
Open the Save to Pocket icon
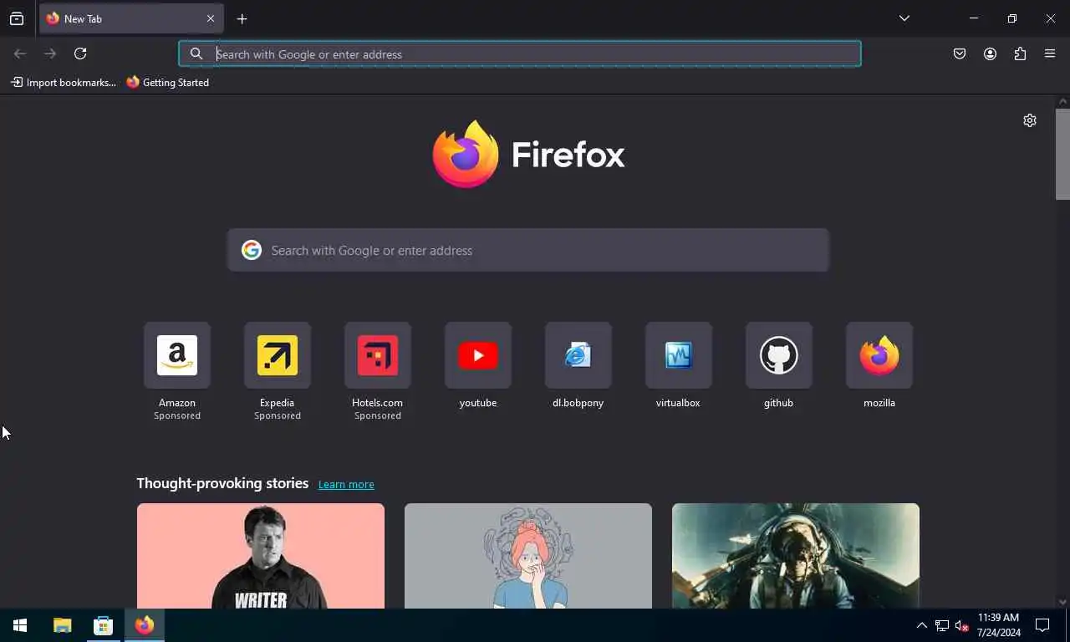click(960, 53)
